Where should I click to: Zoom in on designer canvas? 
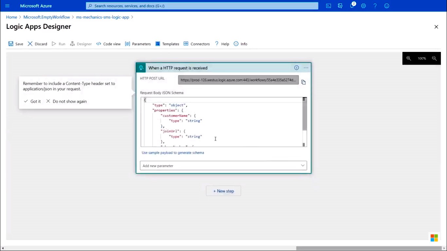point(409,59)
